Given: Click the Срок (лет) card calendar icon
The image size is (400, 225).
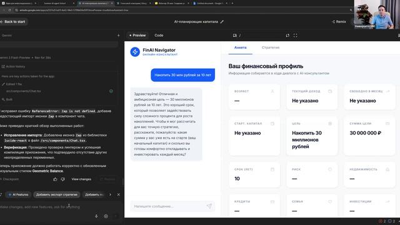Looking at the screenshot, I should [272, 169].
